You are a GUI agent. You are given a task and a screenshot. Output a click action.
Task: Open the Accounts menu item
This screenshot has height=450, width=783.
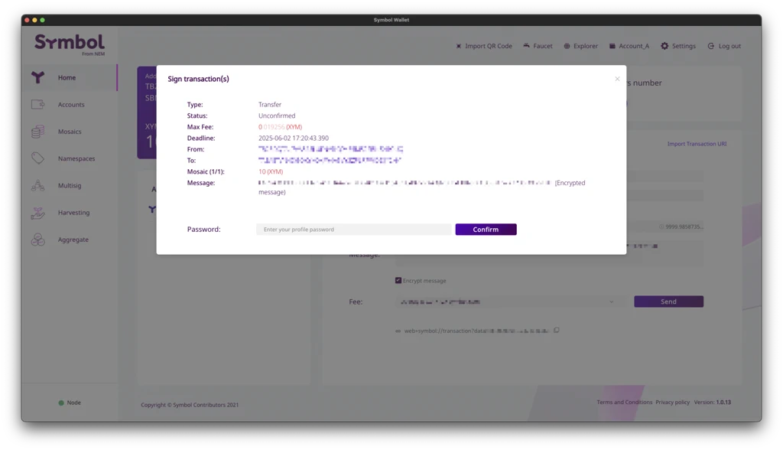pos(70,105)
